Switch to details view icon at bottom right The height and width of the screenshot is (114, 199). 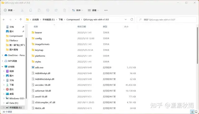click(x=192, y=112)
